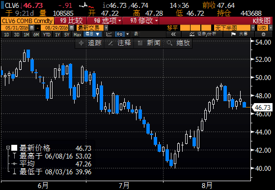Click the 7月 month axis label
275x190 pixels.
[124, 186]
